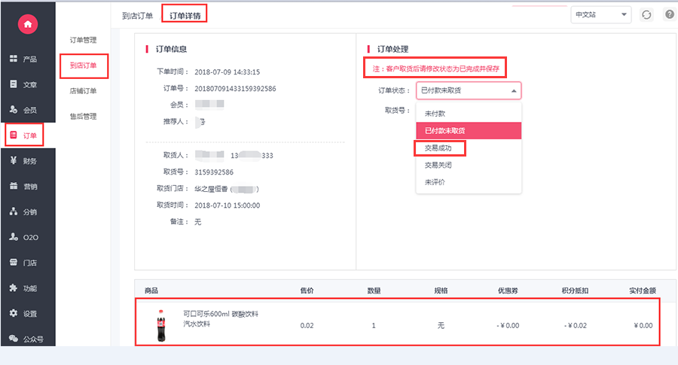678x365 pixels.
Task: Switch to the 到店订单 tab
Action: 138,16
